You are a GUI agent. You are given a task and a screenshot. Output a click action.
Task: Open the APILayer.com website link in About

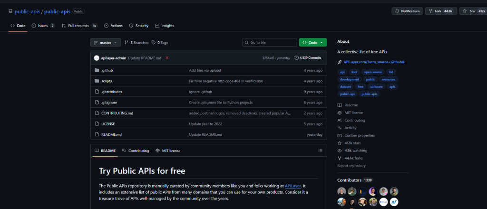click(x=375, y=62)
